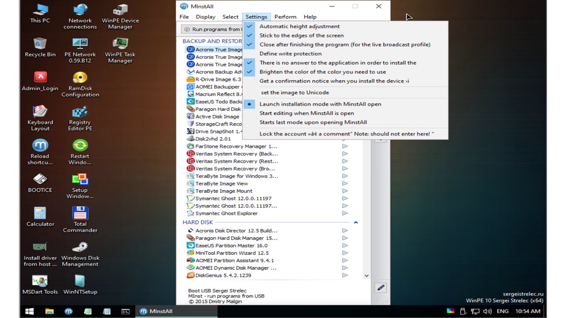Image resolution: width=566 pixels, height=318 pixels.
Task: Open Recycle Bin desktop icon
Action: (40, 47)
